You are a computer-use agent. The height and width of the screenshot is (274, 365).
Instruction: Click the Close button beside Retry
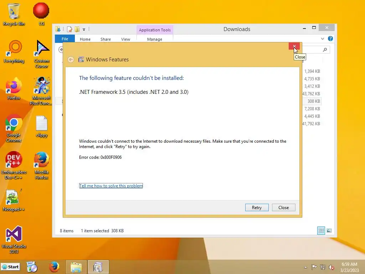pyautogui.click(x=283, y=207)
